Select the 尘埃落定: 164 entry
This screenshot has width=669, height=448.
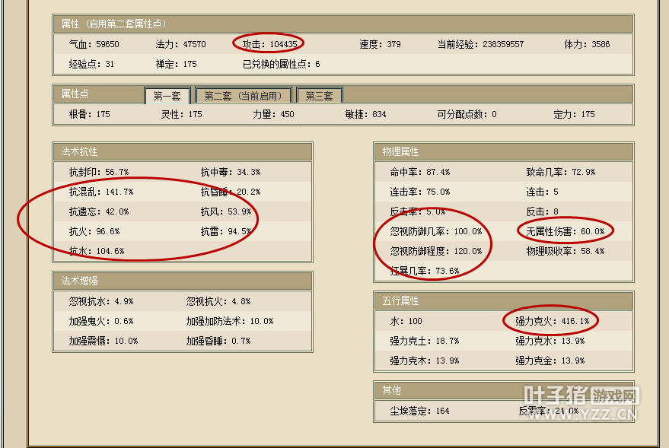tap(419, 411)
